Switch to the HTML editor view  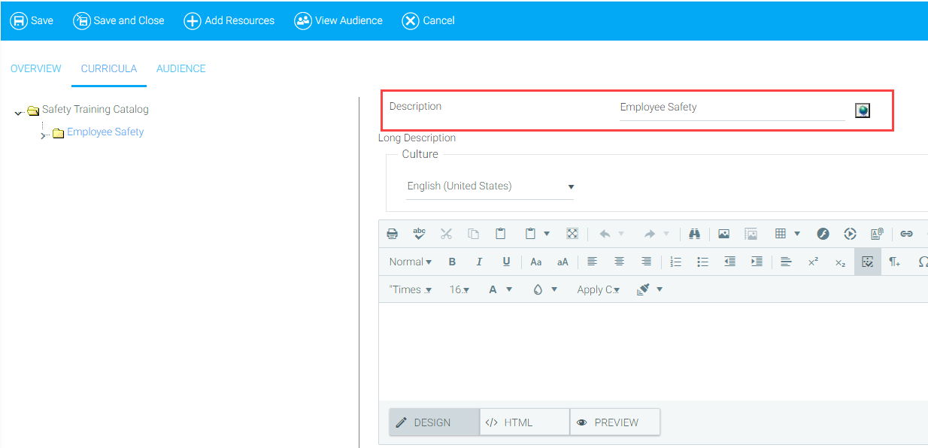click(524, 422)
